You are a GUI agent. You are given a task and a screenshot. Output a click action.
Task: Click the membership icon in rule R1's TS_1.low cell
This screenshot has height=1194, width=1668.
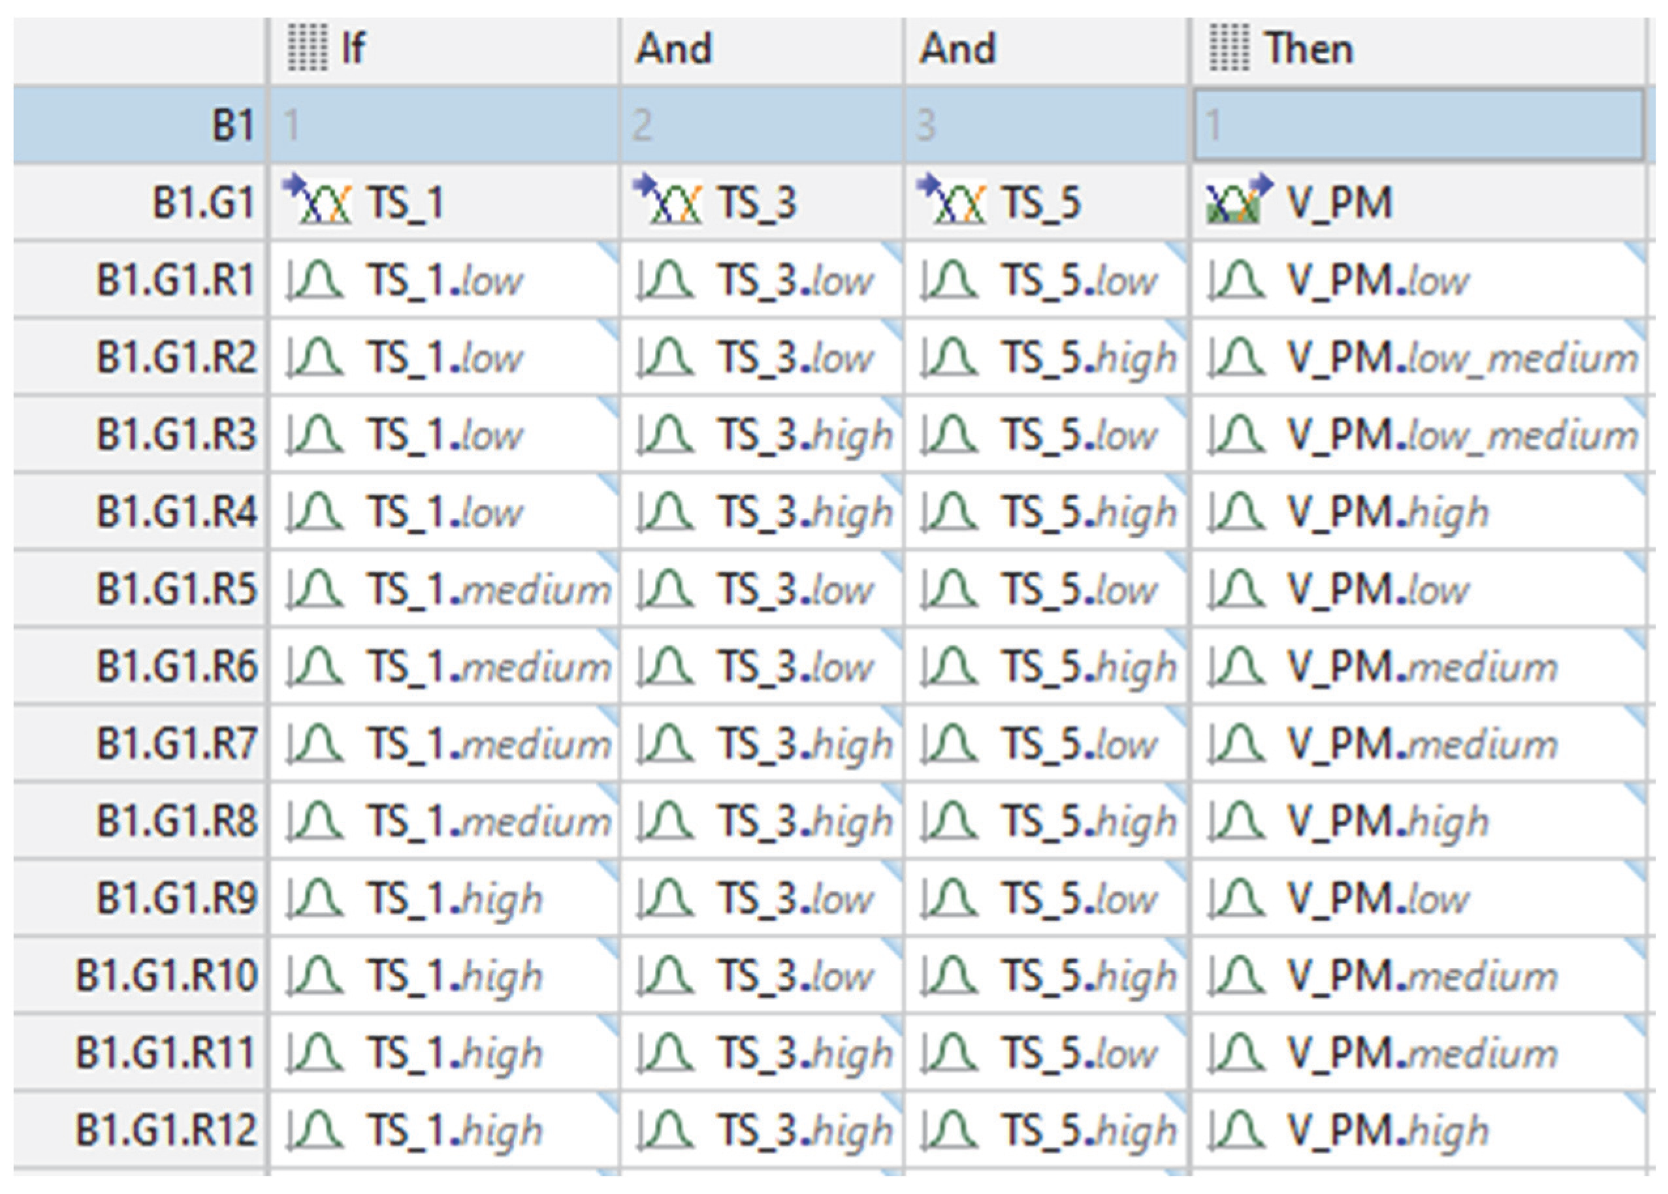point(315,281)
